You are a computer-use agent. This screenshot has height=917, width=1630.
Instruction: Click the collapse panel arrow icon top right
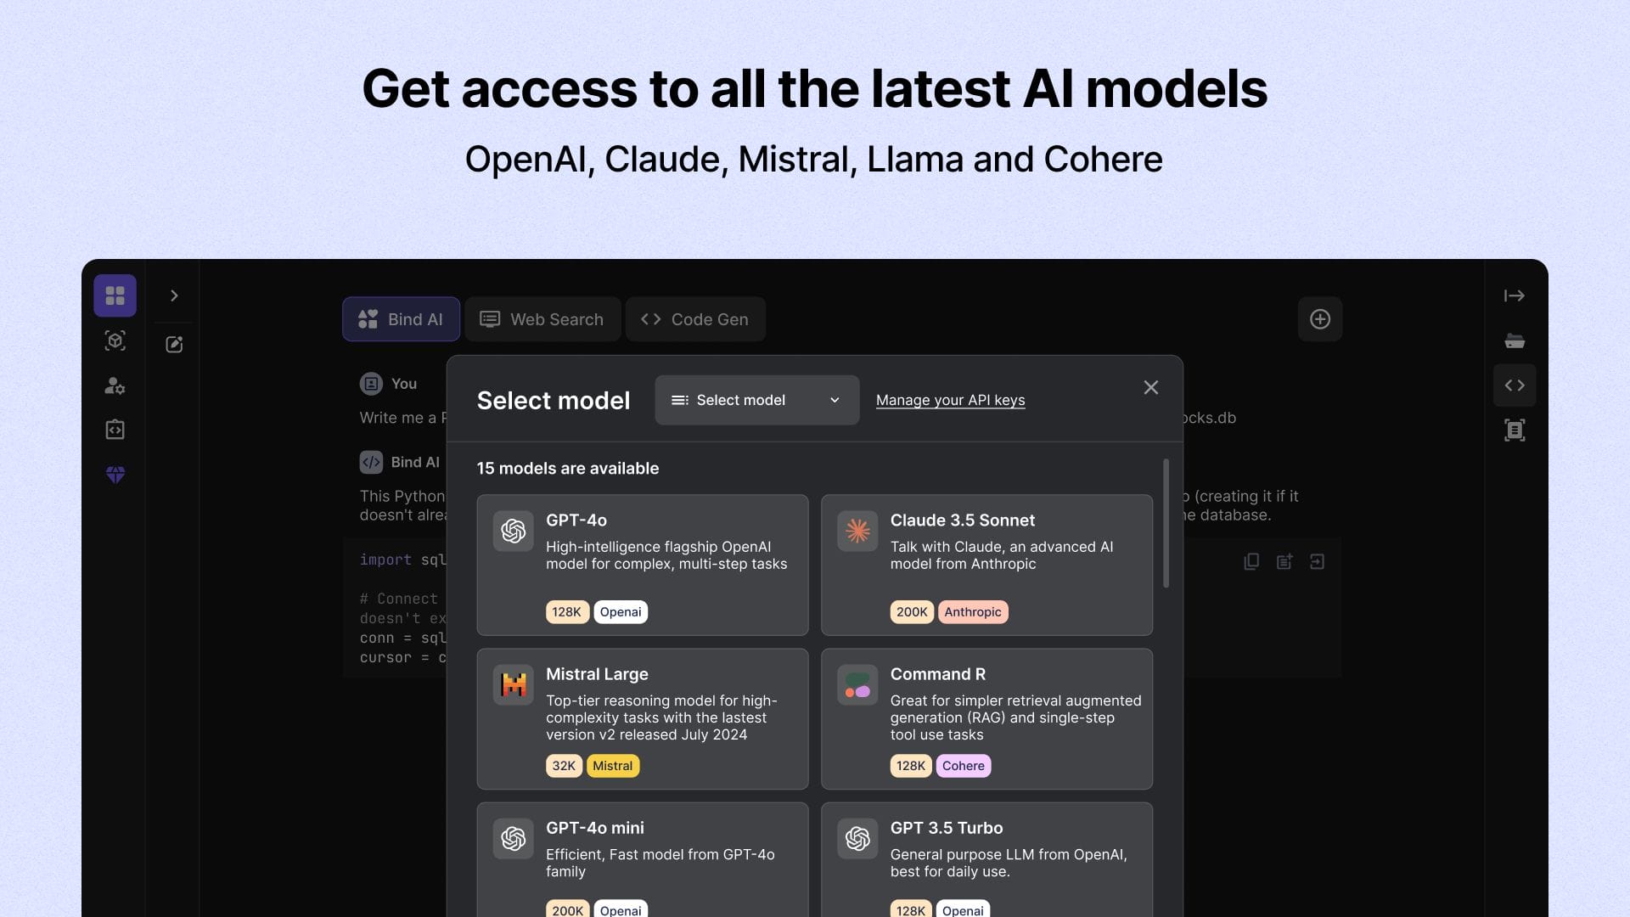(x=1514, y=295)
